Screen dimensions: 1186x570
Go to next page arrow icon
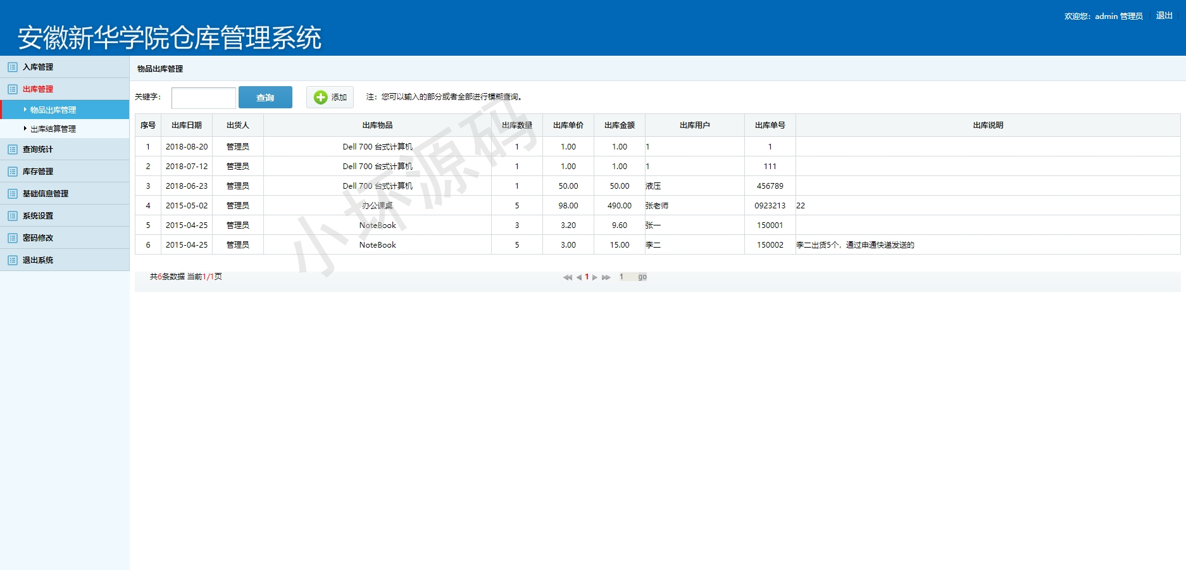595,277
